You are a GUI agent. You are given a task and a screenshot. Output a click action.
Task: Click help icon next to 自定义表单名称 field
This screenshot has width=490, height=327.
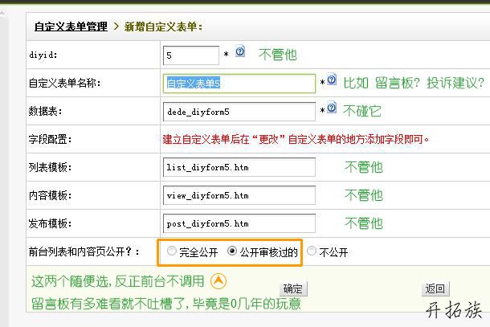[332, 80]
